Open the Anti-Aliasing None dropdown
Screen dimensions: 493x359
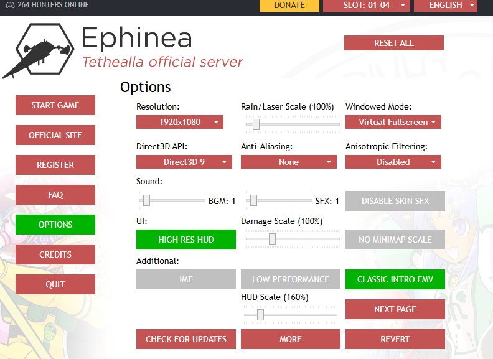(x=289, y=162)
